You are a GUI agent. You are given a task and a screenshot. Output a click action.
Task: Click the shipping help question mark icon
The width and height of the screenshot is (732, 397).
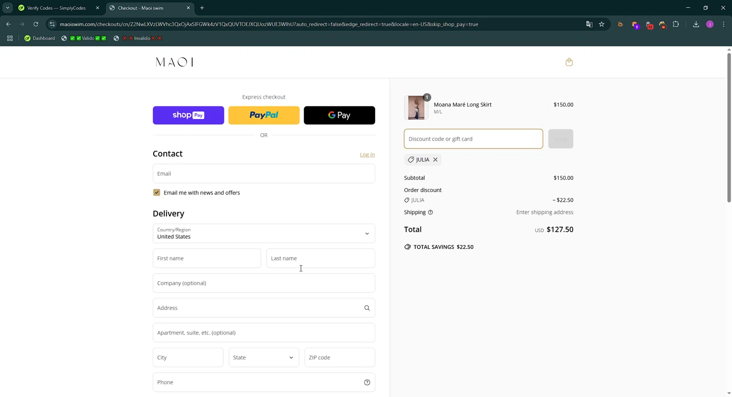tap(430, 212)
